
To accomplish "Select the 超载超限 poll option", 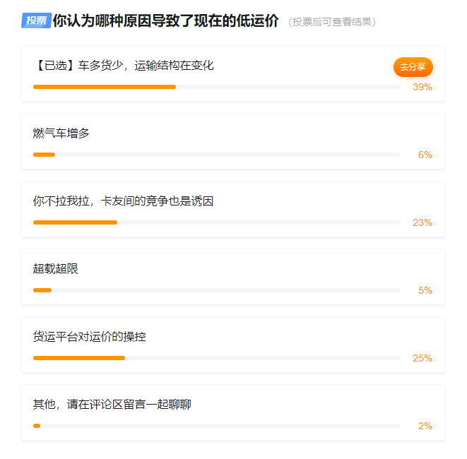I will (x=233, y=277).
